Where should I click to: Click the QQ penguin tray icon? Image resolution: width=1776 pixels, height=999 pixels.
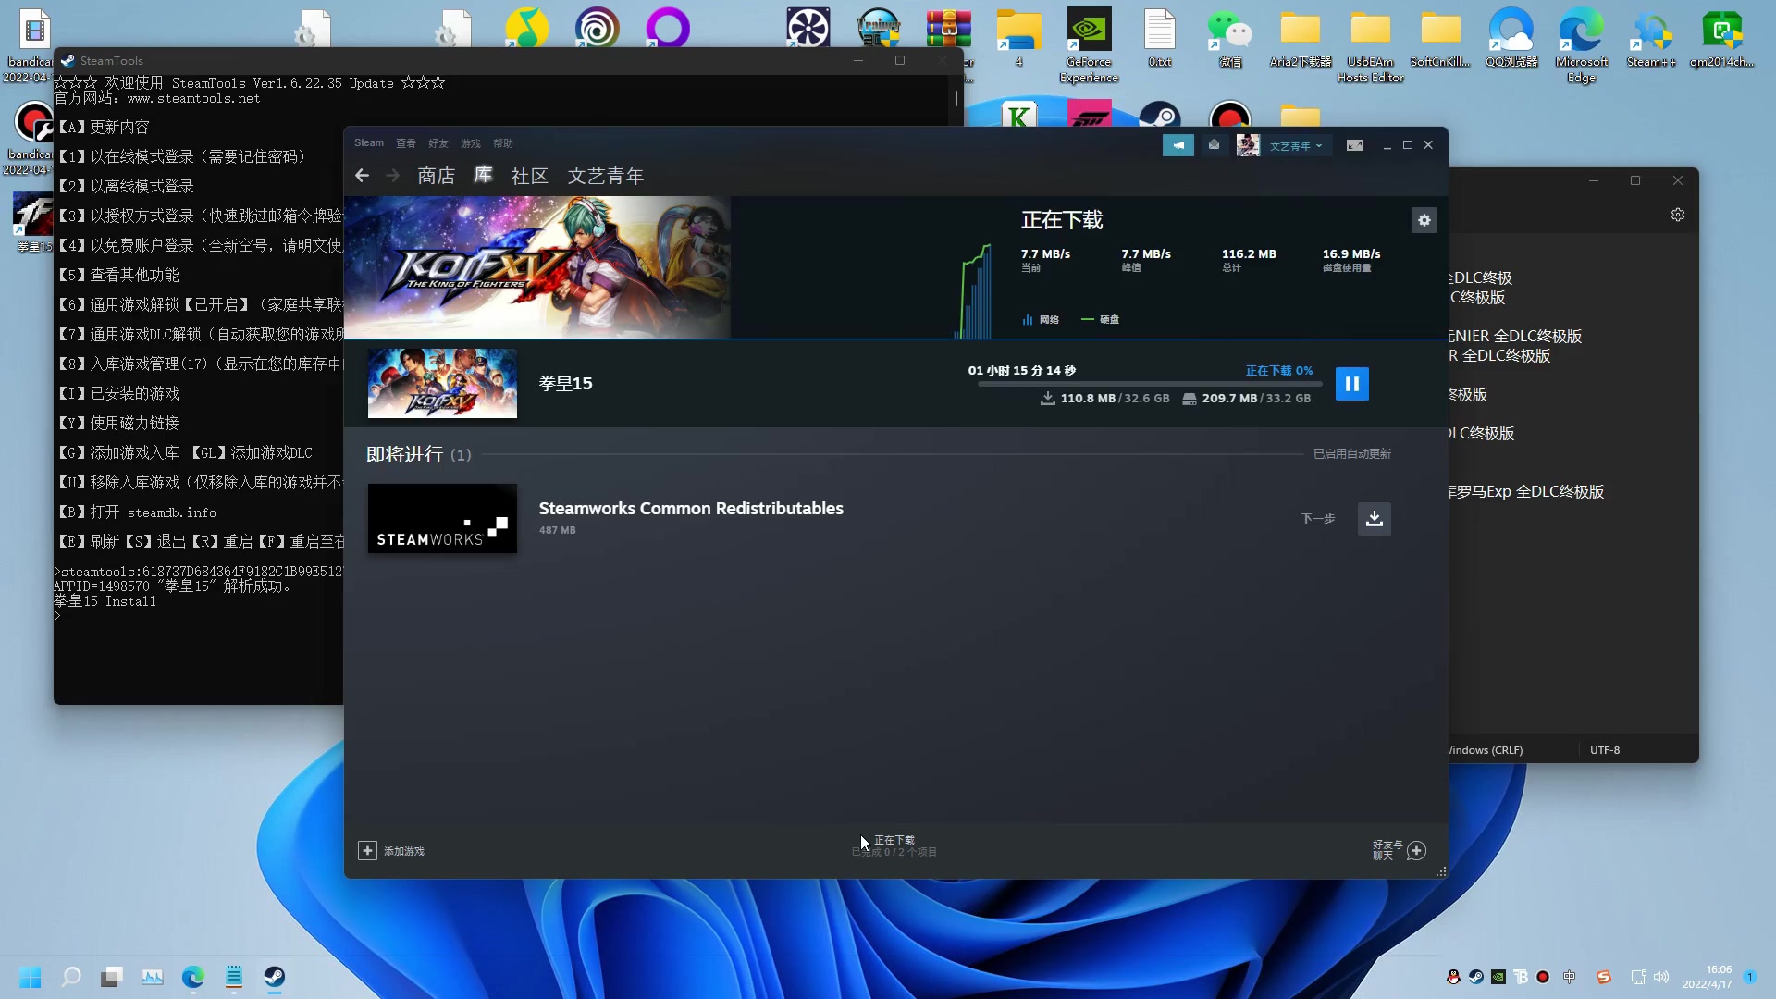(1453, 977)
